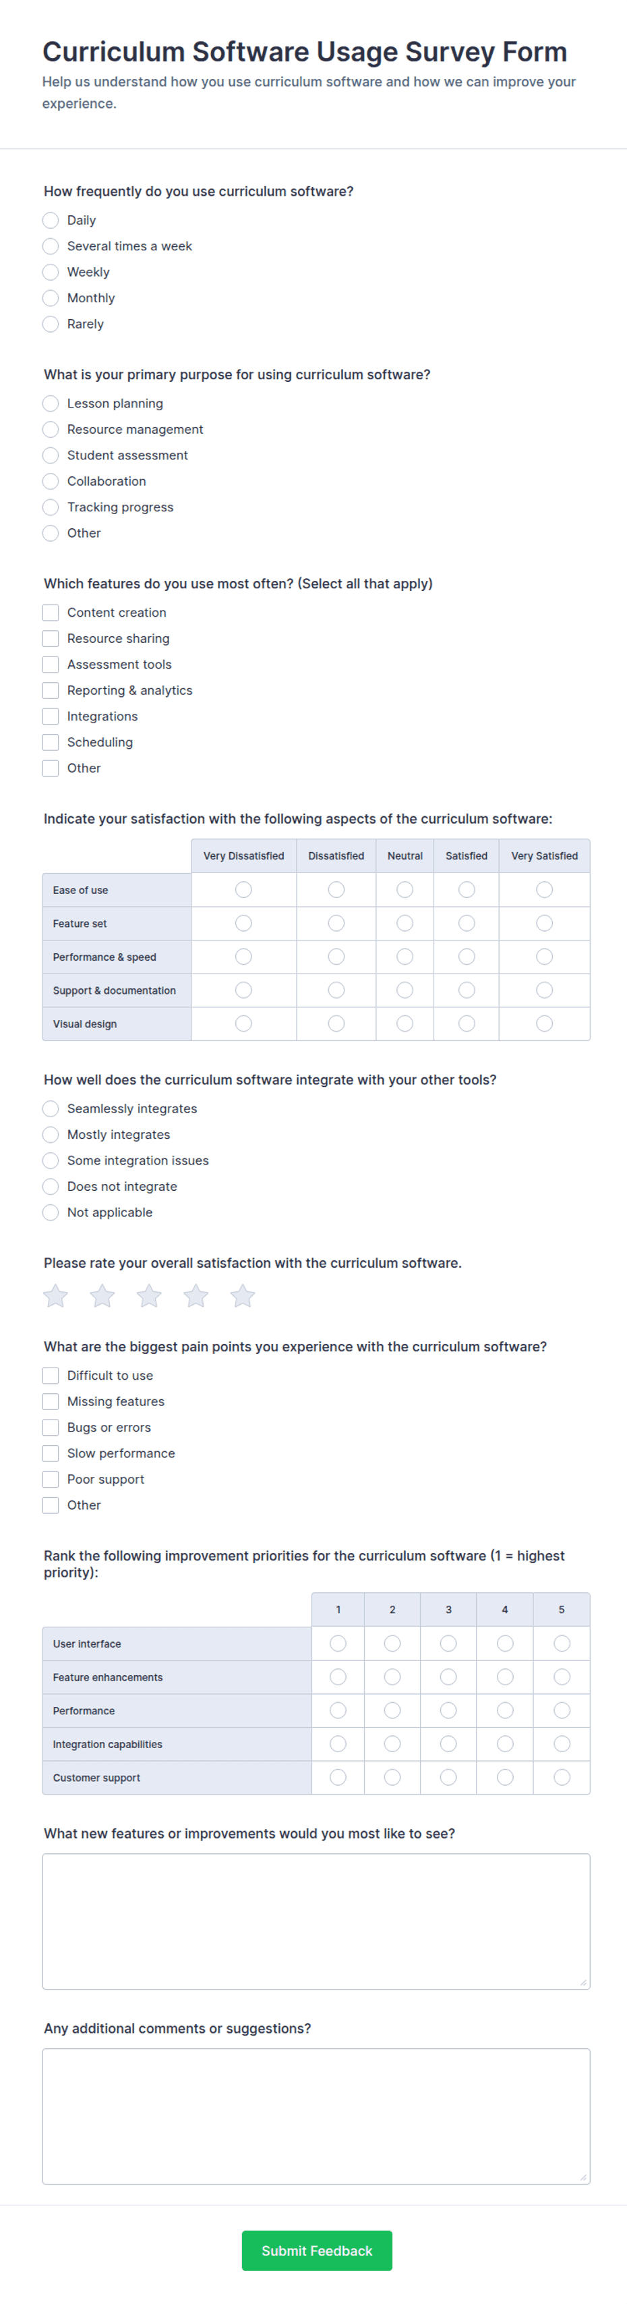This screenshot has height=2304, width=627.
Task: Rate satisfaction with the first star
Action: (55, 1296)
